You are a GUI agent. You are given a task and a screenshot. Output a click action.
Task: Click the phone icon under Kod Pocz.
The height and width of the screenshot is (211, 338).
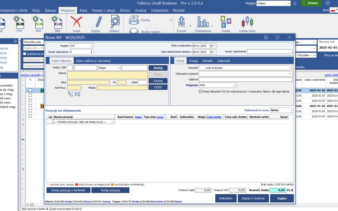point(70,94)
